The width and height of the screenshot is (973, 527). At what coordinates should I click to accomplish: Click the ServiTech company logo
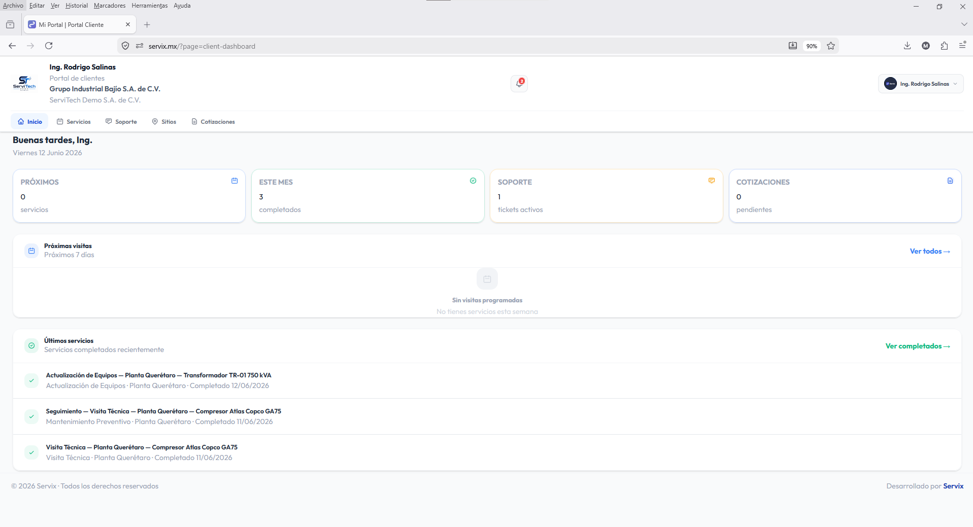point(24,83)
